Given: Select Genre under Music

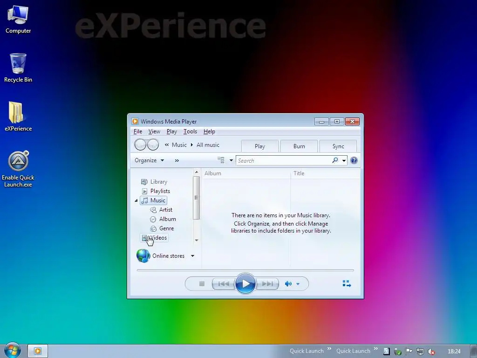Looking at the screenshot, I should 162,228.
